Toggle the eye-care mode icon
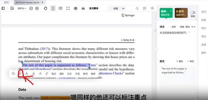 (76, 8)
